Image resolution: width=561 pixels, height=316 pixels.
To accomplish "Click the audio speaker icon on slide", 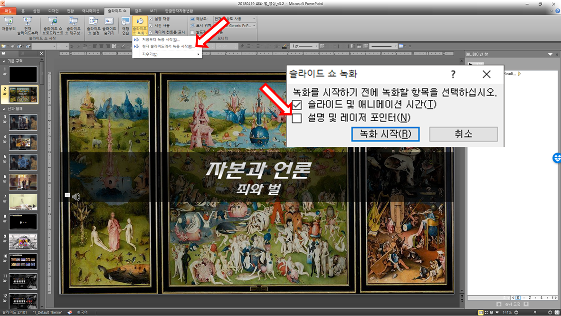I will (x=76, y=196).
